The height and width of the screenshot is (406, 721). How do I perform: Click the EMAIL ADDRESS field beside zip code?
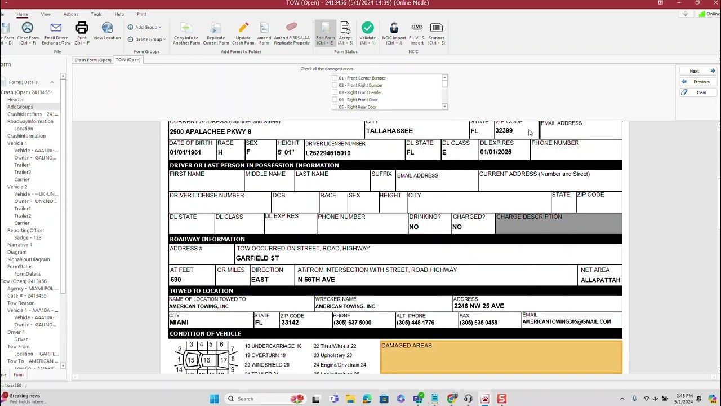[581, 129]
